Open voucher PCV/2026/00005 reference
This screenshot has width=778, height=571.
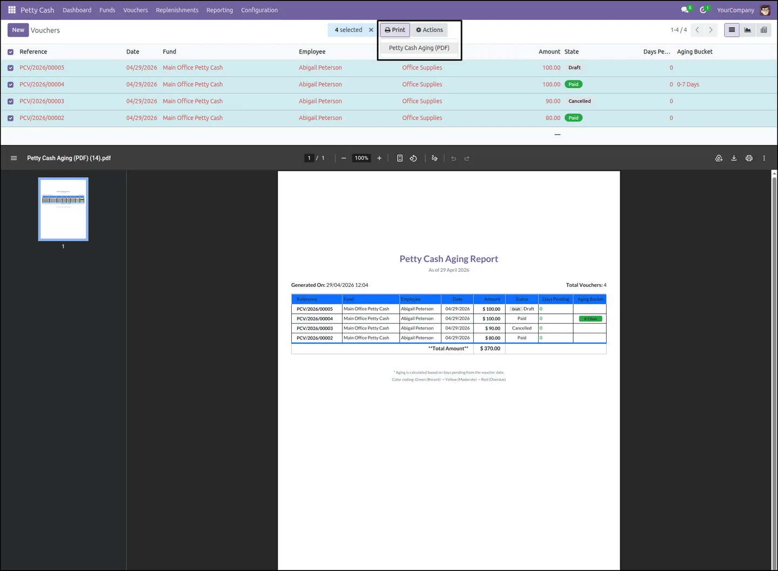[42, 68]
